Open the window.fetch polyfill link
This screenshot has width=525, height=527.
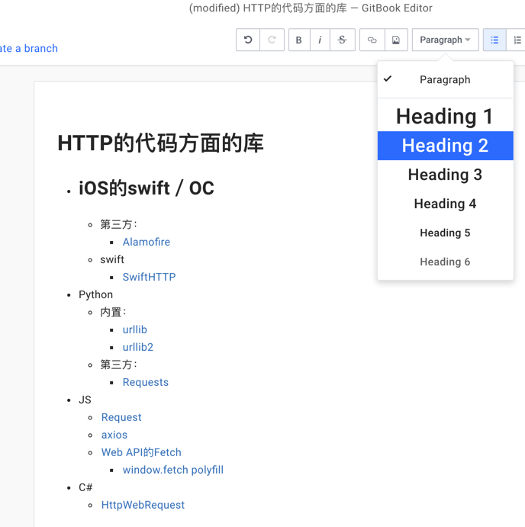click(x=173, y=470)
